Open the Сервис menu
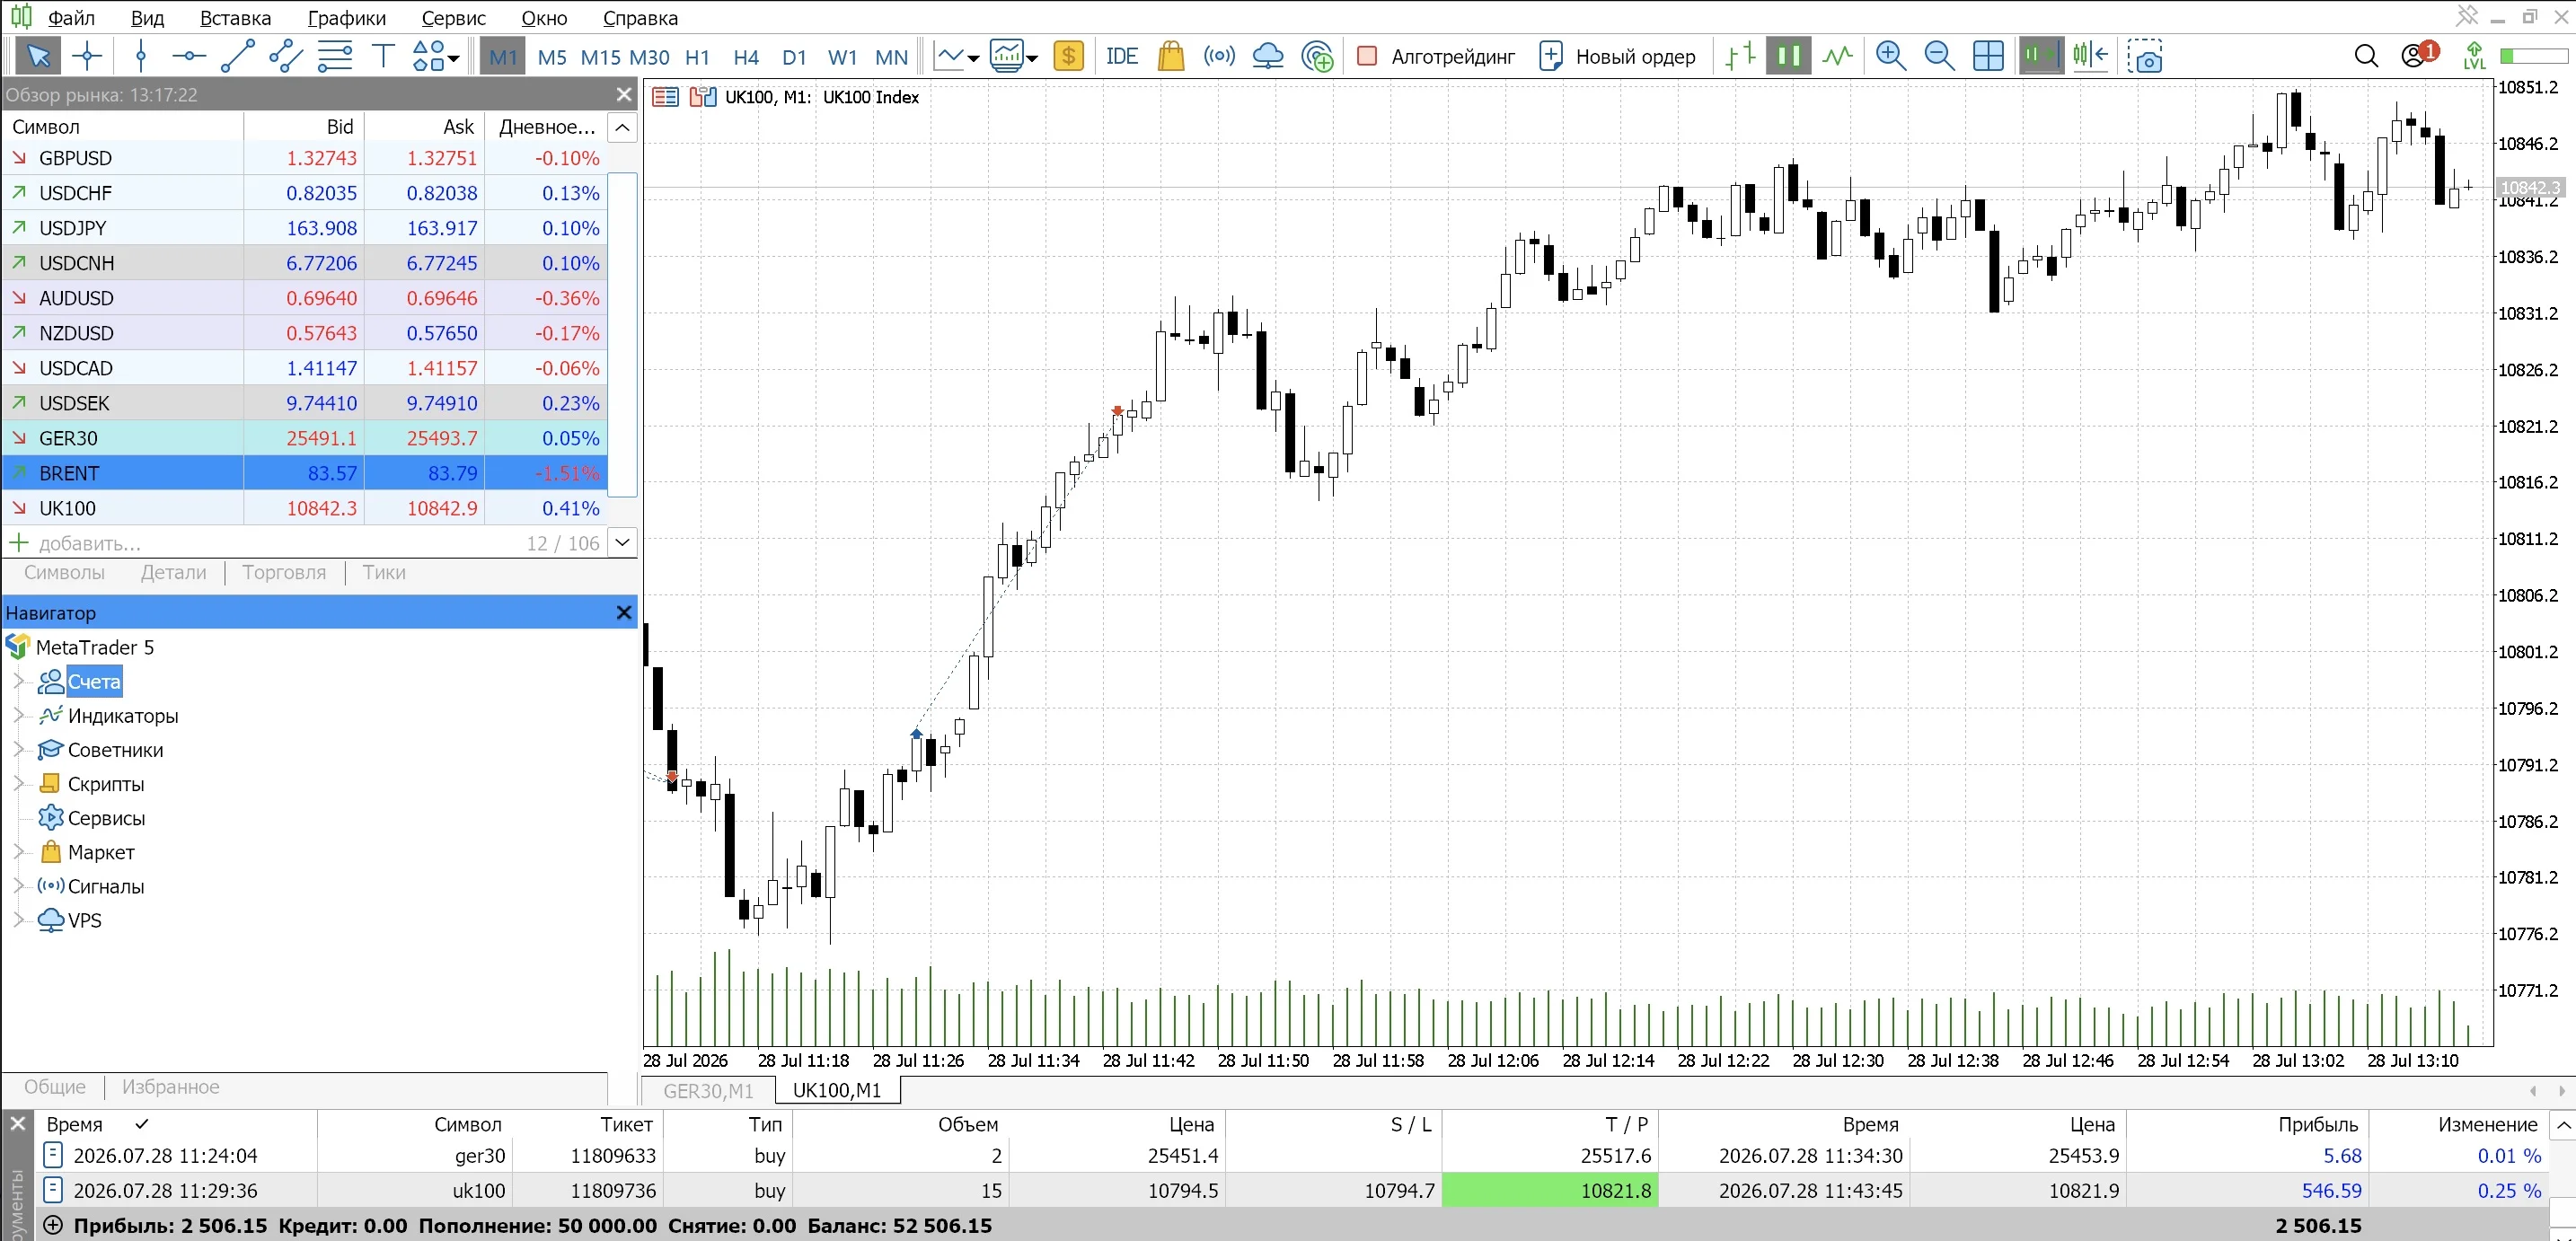Screen dimensions: 2576x1241 tap(453, 18)
